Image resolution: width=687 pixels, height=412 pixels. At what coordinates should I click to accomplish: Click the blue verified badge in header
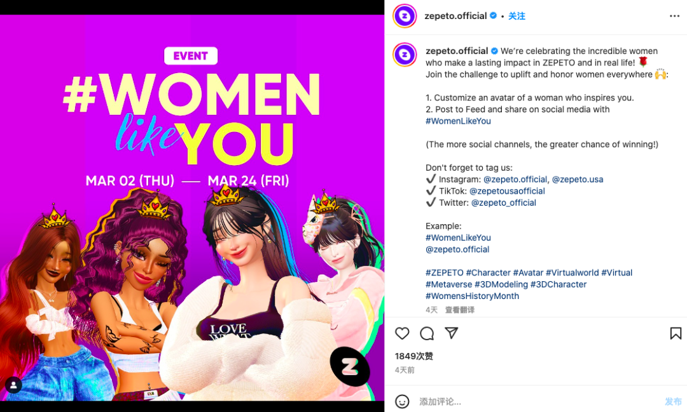(493, 16)
